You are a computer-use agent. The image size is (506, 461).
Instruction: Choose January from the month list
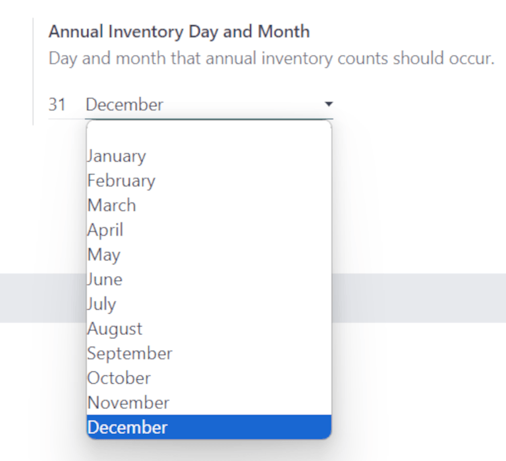tap(117, 156)
